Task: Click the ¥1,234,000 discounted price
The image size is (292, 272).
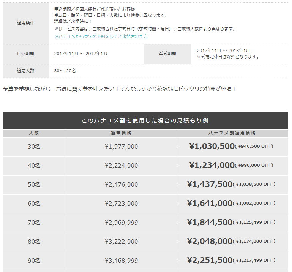Action: pyautogui.click(x=212, y=165)
